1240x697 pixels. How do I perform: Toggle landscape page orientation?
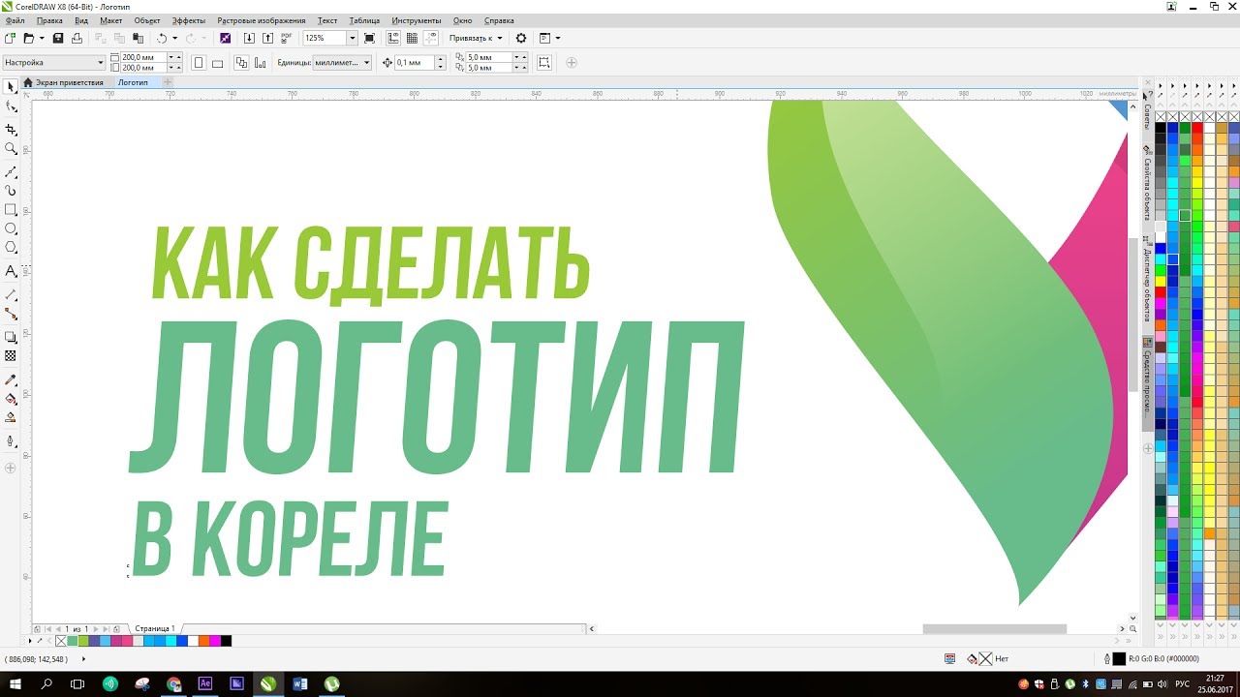(217, 63)
